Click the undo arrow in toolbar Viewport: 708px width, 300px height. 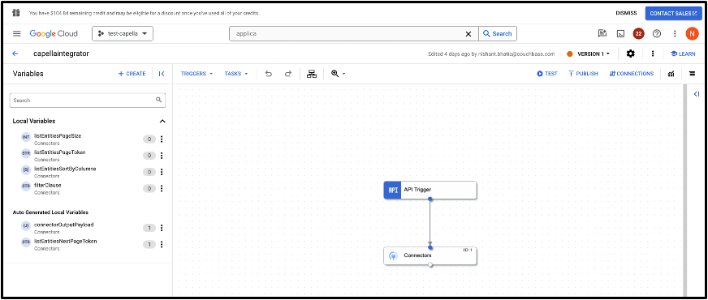tap(269, 74)
